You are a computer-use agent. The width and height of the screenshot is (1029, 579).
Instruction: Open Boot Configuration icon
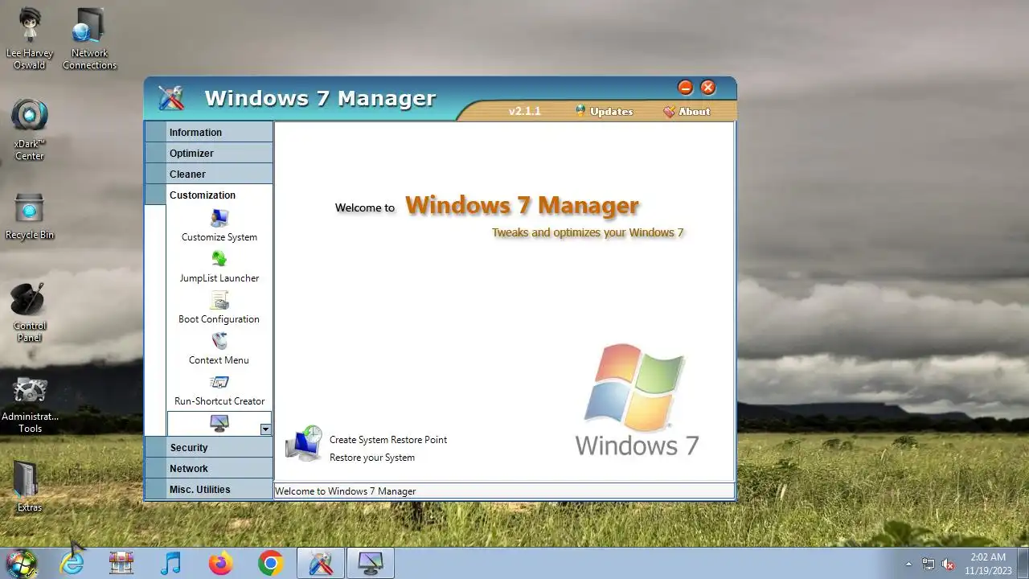click(x=219, y=301)
